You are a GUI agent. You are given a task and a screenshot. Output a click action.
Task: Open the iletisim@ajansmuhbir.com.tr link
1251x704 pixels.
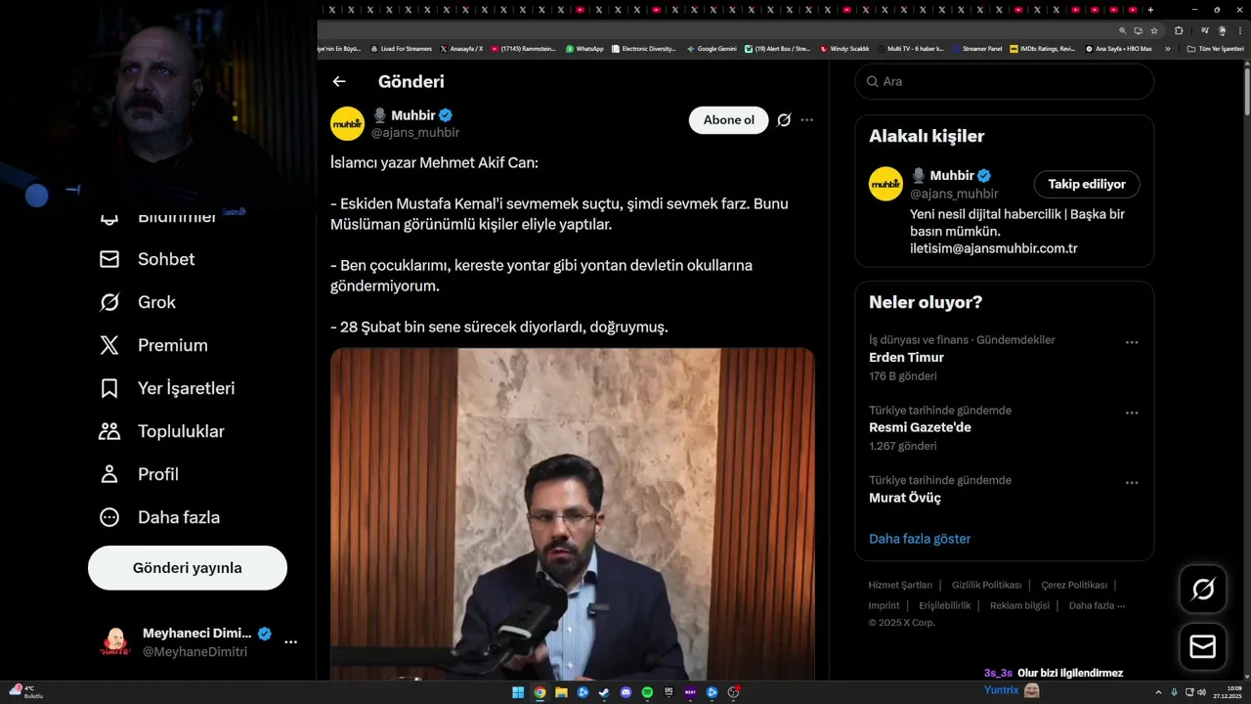tap(993, 248)
